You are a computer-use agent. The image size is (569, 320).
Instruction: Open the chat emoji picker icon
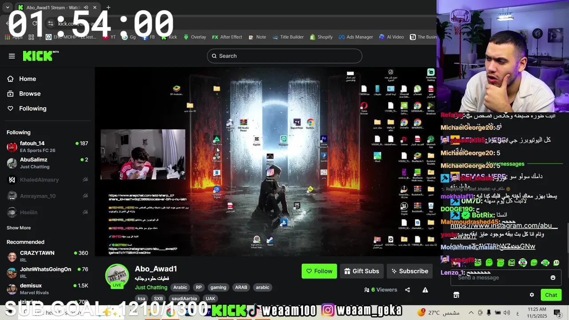click(553, 278)
